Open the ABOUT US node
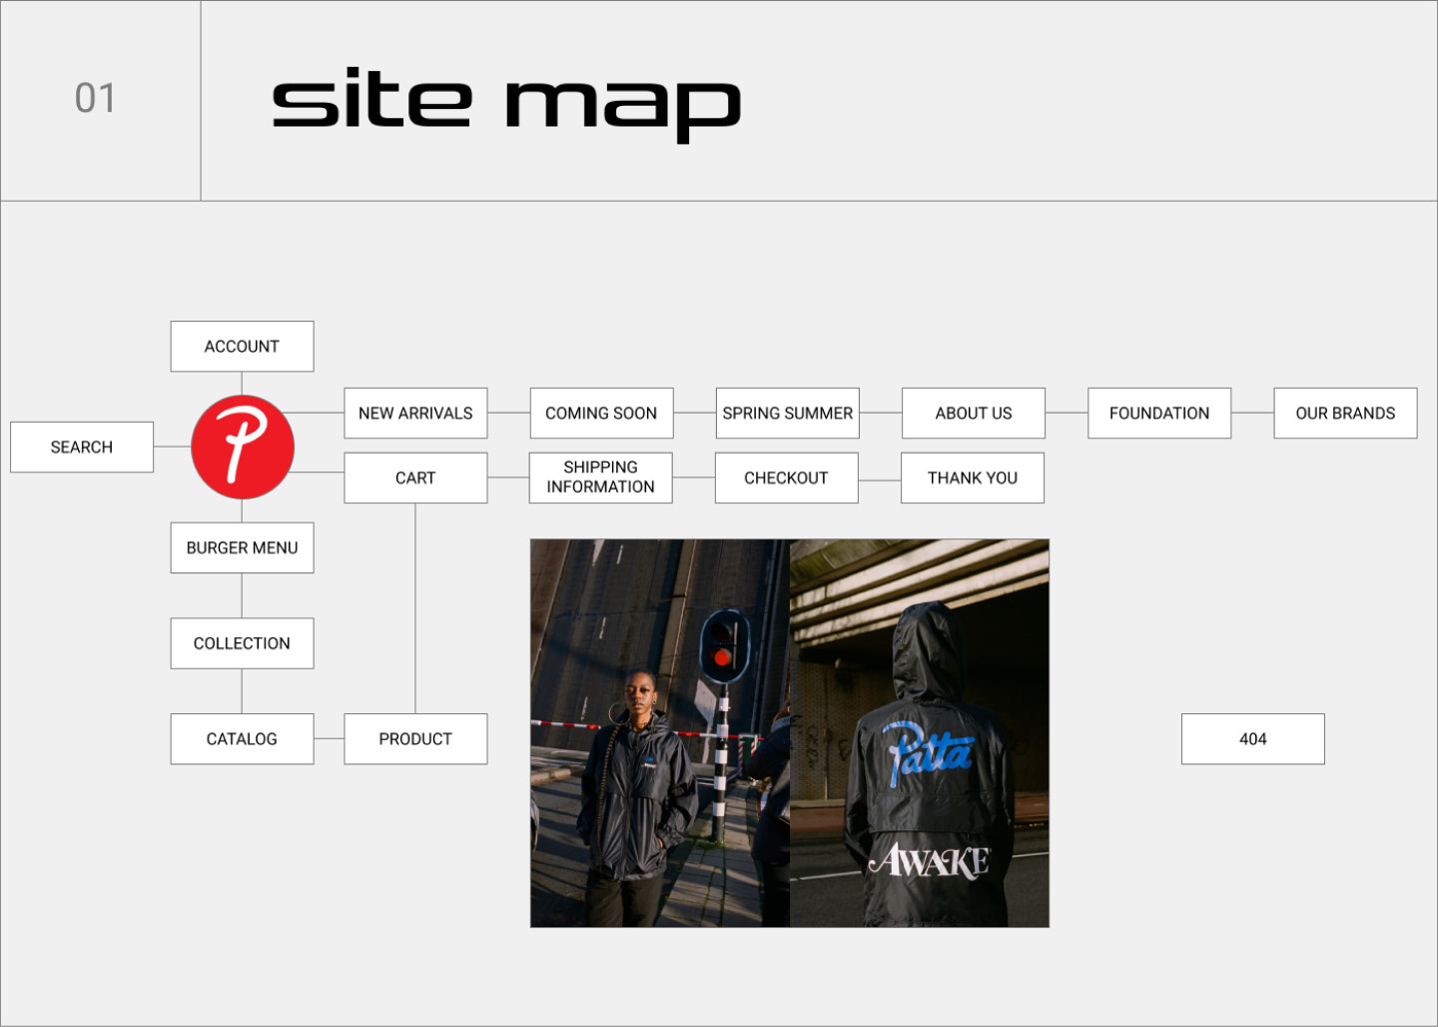Screen dimensions: 1438x1027 973,413
